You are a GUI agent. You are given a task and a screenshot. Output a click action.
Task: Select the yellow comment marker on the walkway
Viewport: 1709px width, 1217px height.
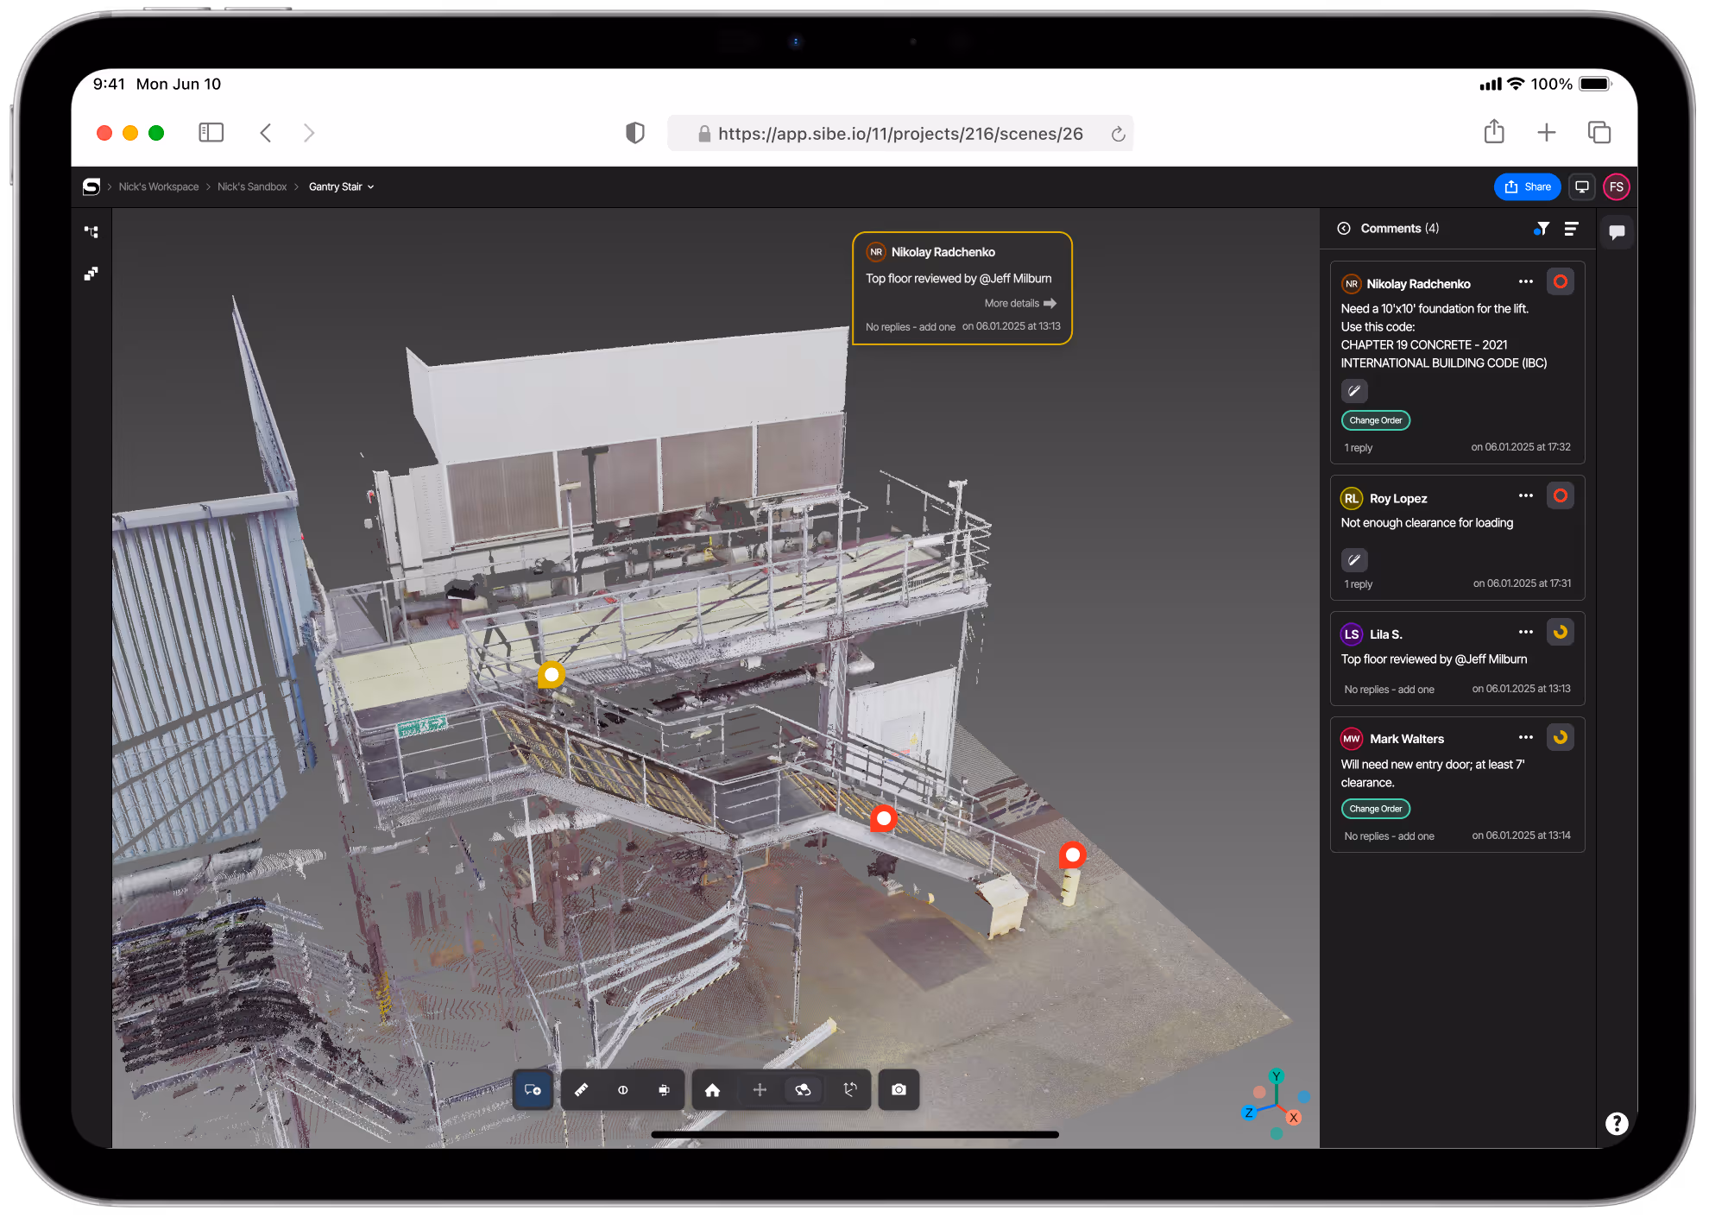(x=552, y=674)
